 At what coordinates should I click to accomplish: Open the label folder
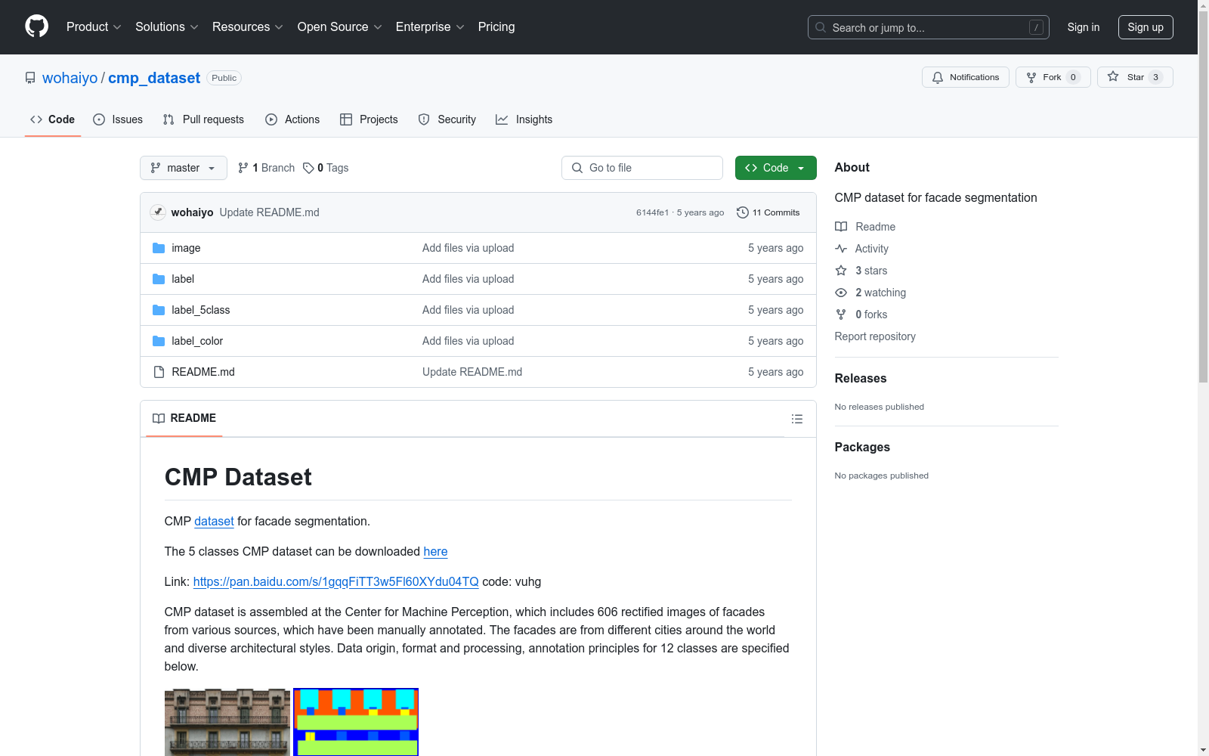183,279
